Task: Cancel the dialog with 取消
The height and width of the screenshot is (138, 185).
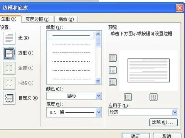Action: point(167,136)
